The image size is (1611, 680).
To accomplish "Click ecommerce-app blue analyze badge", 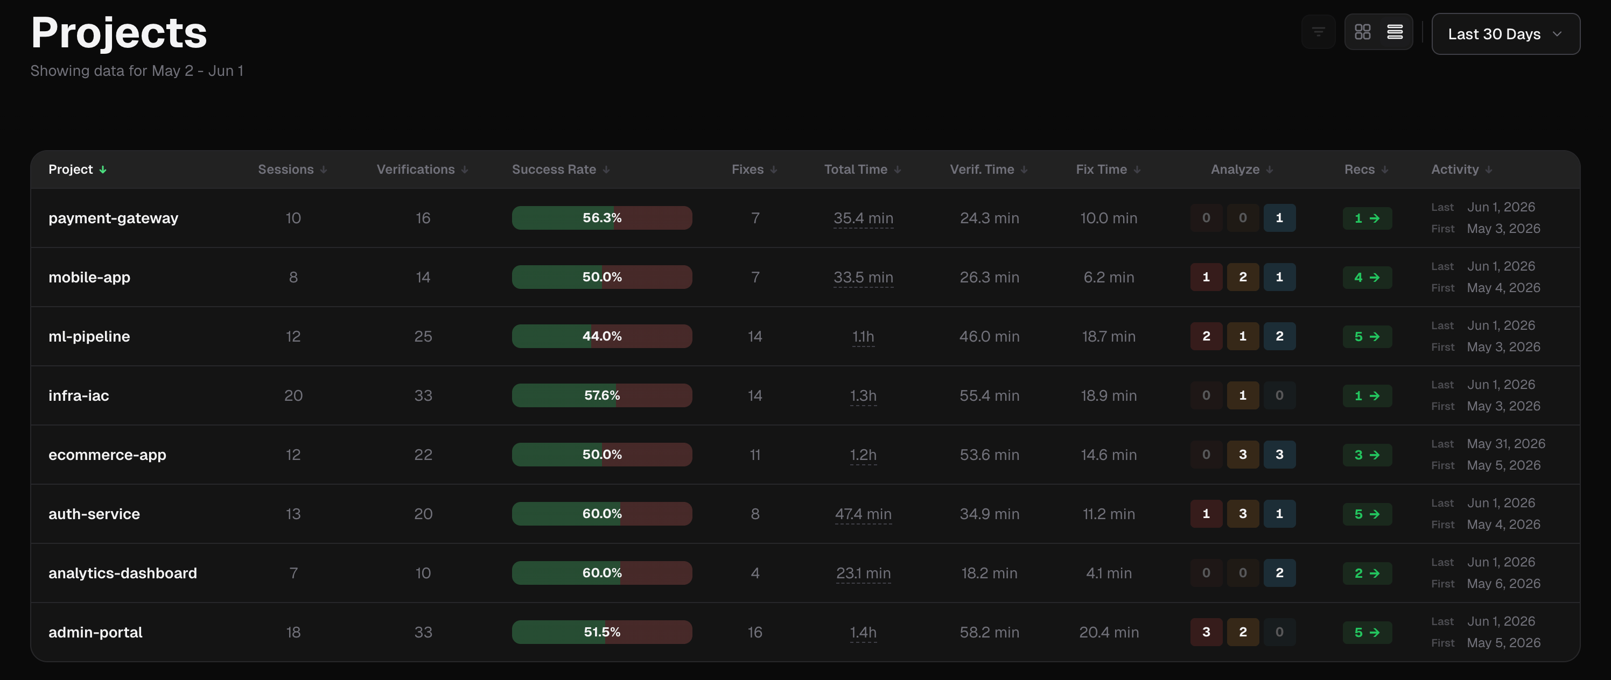I will pos(1279,455).
